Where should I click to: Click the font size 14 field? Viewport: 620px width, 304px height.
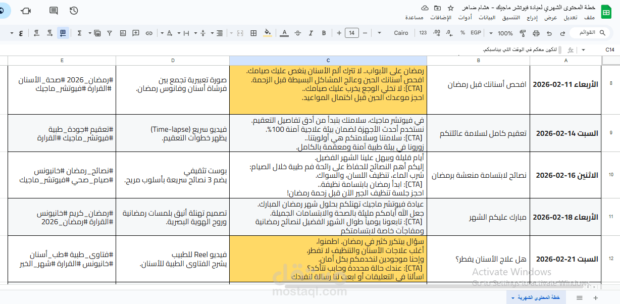coord(352,33)
